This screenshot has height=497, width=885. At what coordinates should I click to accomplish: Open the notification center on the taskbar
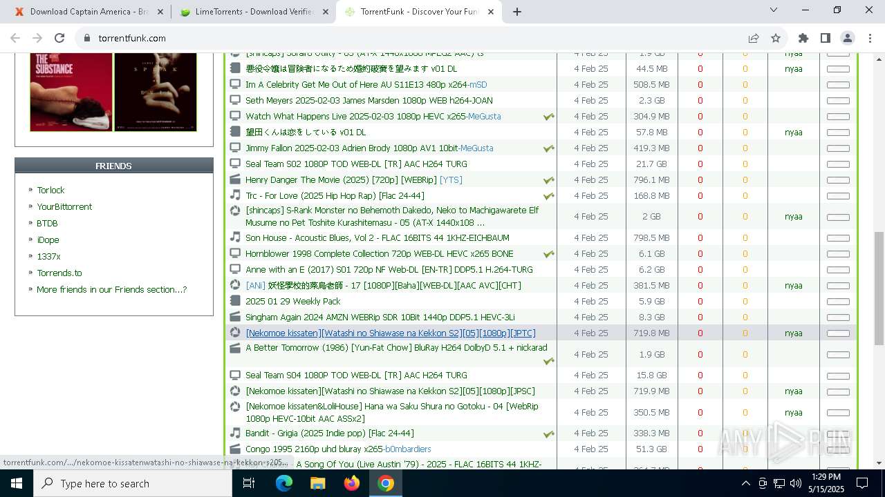click(x=862, y=483)
